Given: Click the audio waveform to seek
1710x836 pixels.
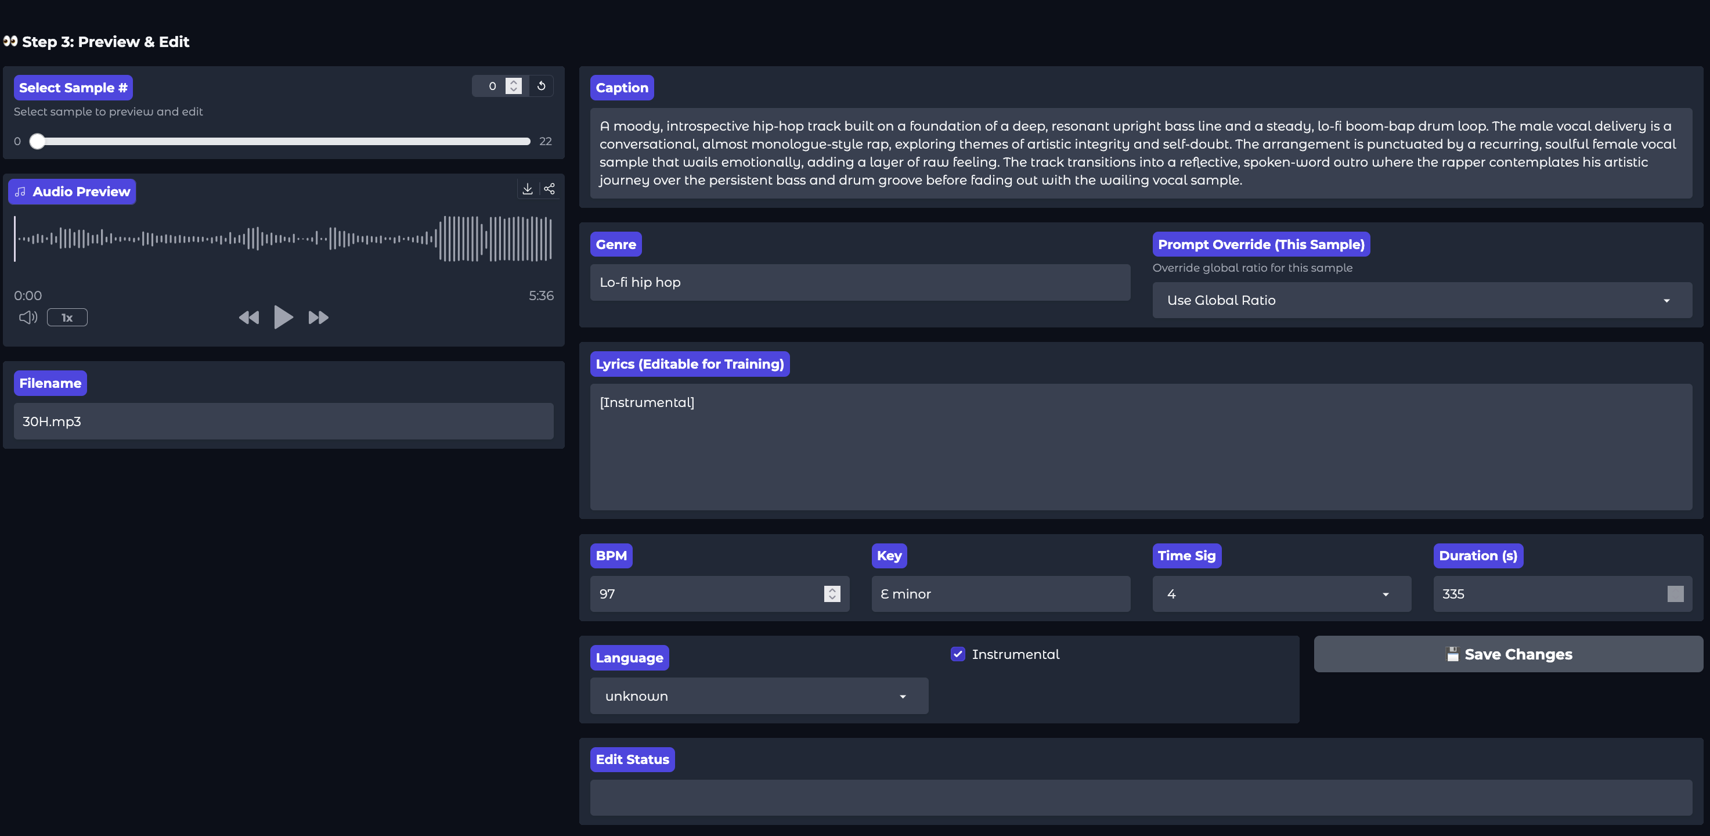Looking at the screenshot, I should tap(283, 239).
